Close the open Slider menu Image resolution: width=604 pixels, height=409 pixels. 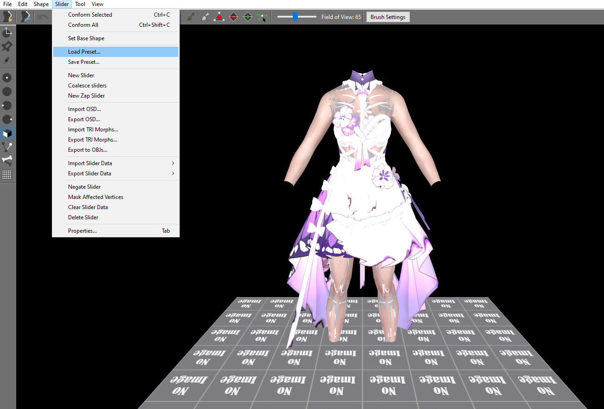[62, 4]
